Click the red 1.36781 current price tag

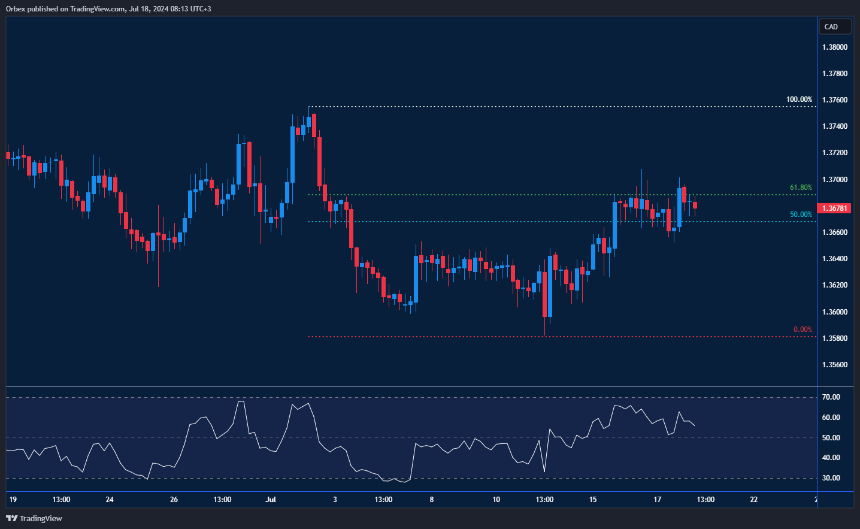(835, 208)
